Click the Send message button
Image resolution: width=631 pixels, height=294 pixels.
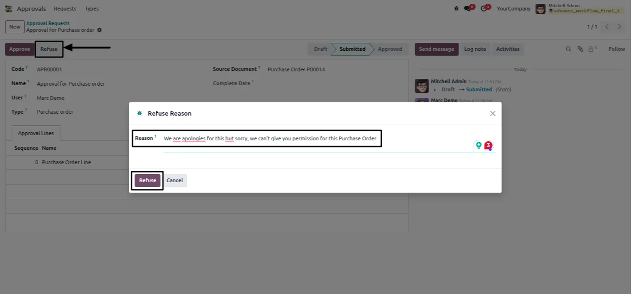pos(437,49)
